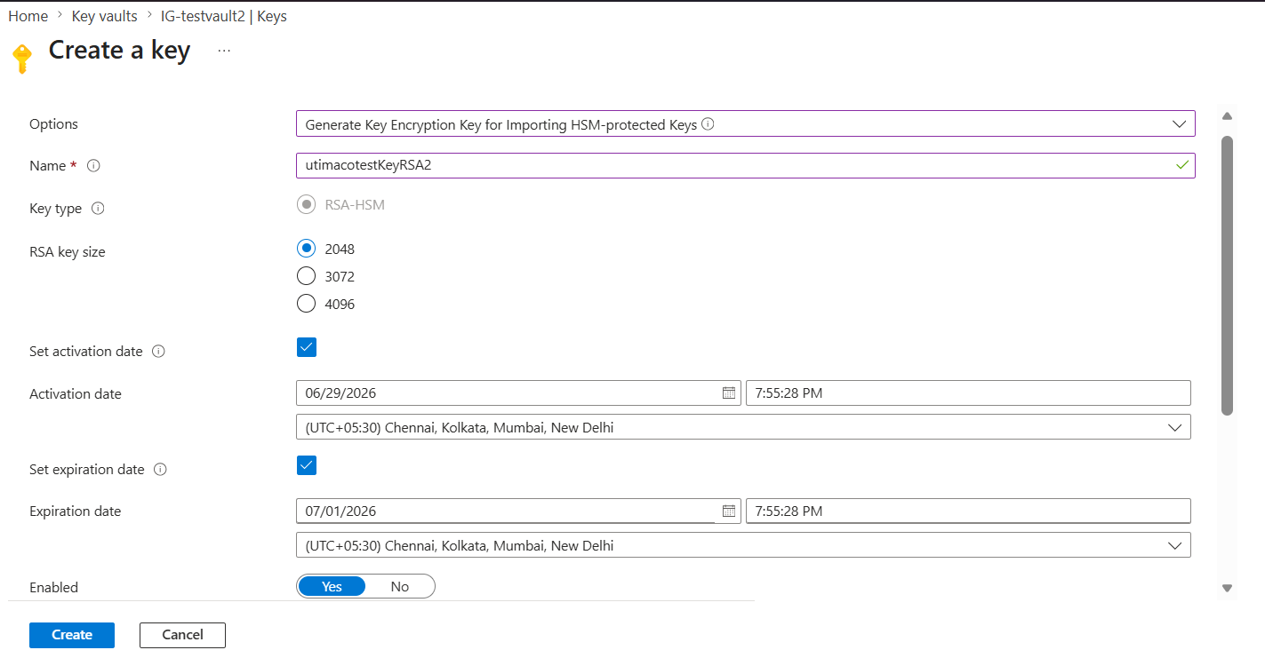
Task: Click the Name input field
Action: pos(746,166)
